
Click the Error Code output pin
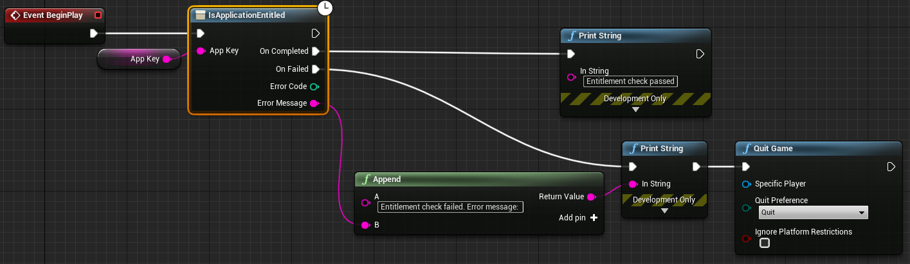coord(314,87)
